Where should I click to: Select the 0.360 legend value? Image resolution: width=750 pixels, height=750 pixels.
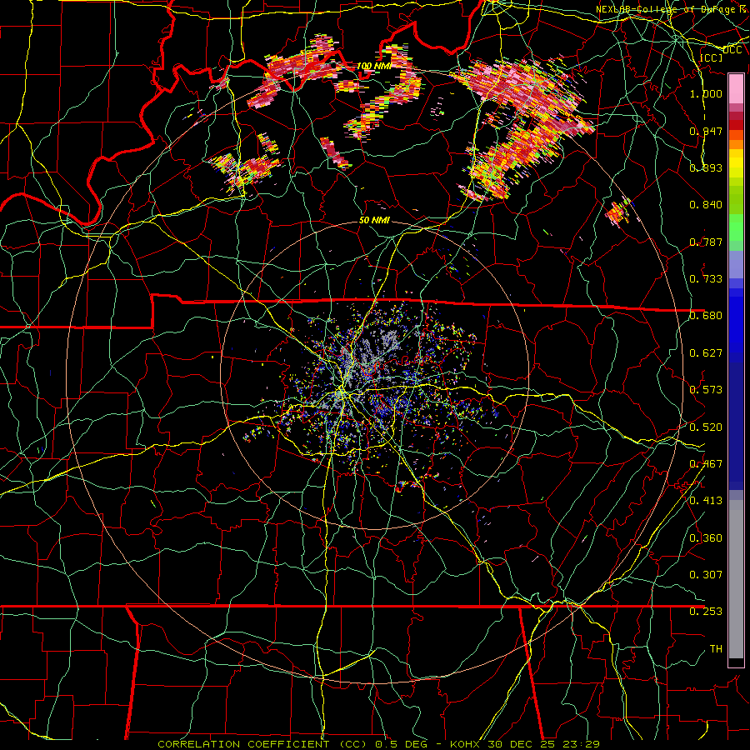(706, 537)
